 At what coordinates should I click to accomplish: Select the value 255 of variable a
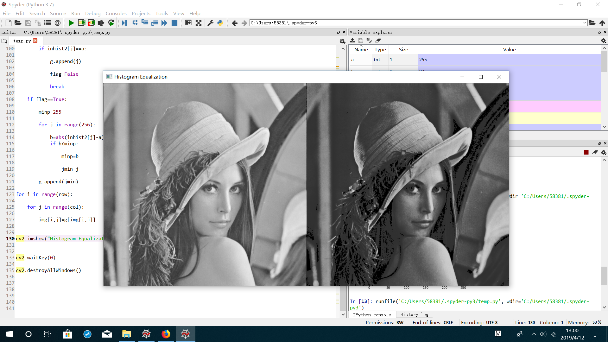[x=509, y=60]
